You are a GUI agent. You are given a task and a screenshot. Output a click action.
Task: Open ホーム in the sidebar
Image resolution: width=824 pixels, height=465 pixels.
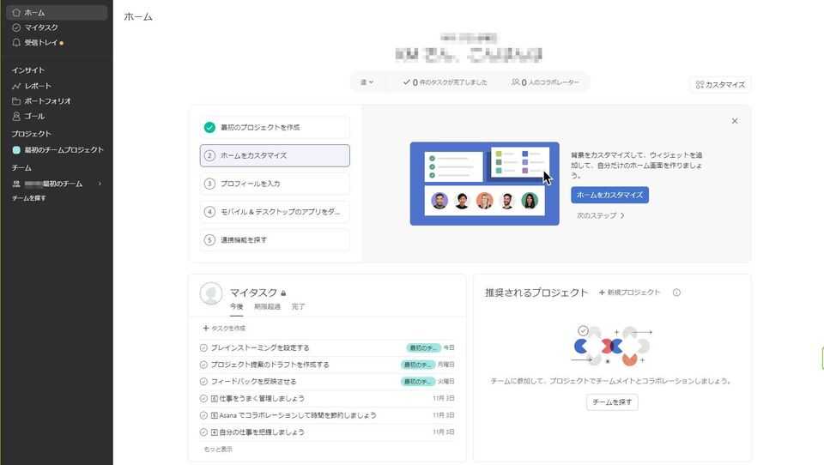coord(57,12)
